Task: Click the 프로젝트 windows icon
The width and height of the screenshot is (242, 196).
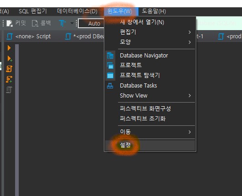Action: pyautogui.click(x=110, y=66)
